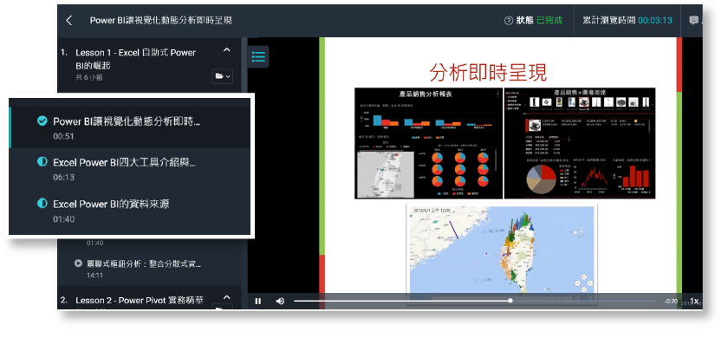Open the status help question mark icon
The image size is (728, 338).
pyautogui.click(x=509, y=21)
